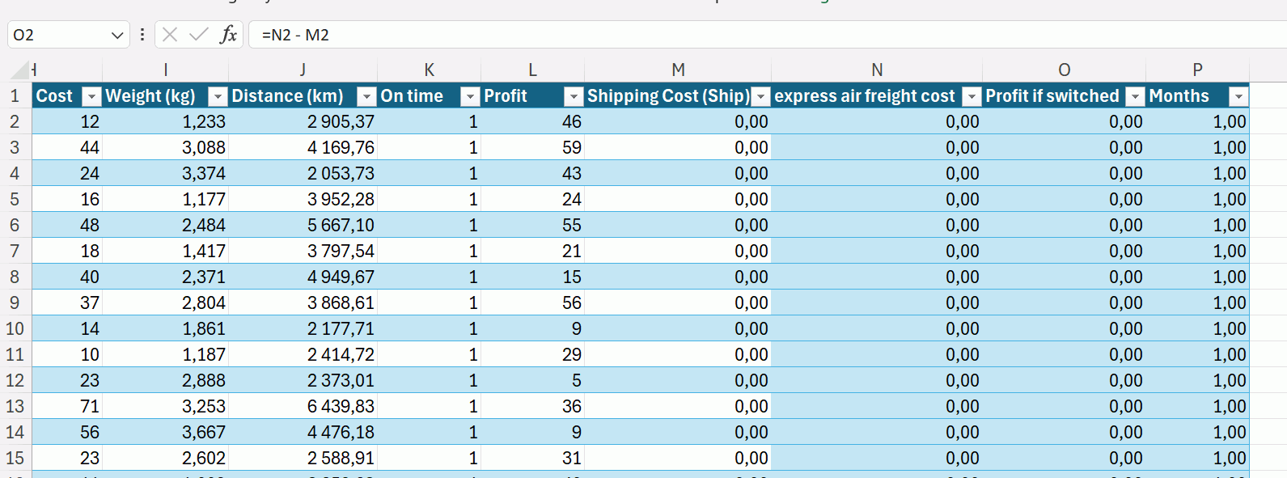The width and height of the screenshot is (1287, 478).
Task: Select row 8 header
Action: 15,277
